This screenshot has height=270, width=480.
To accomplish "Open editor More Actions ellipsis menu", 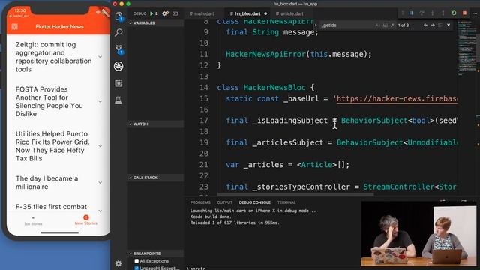I will pyautogui.click(x=475, y=13).
